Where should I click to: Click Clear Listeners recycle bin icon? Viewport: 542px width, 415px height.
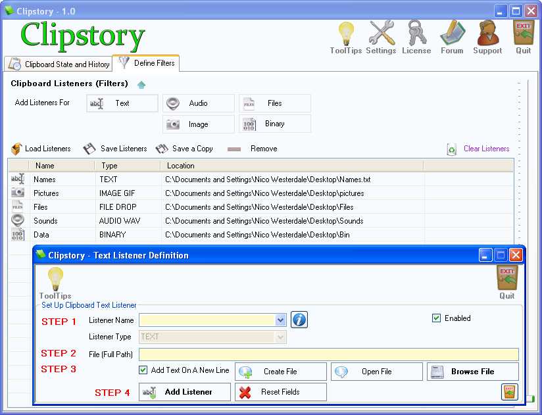click(451, 149)
